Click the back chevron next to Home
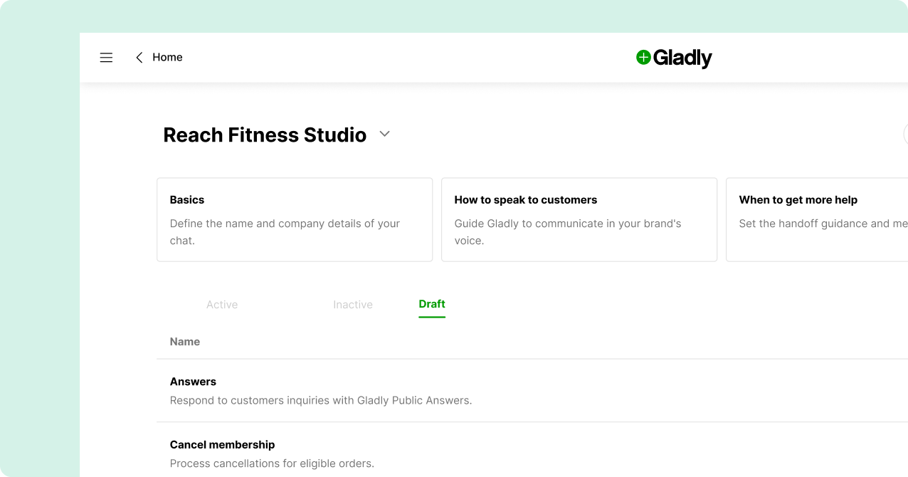Viewport: 908px width, 477px height. [x=139, y=57]
